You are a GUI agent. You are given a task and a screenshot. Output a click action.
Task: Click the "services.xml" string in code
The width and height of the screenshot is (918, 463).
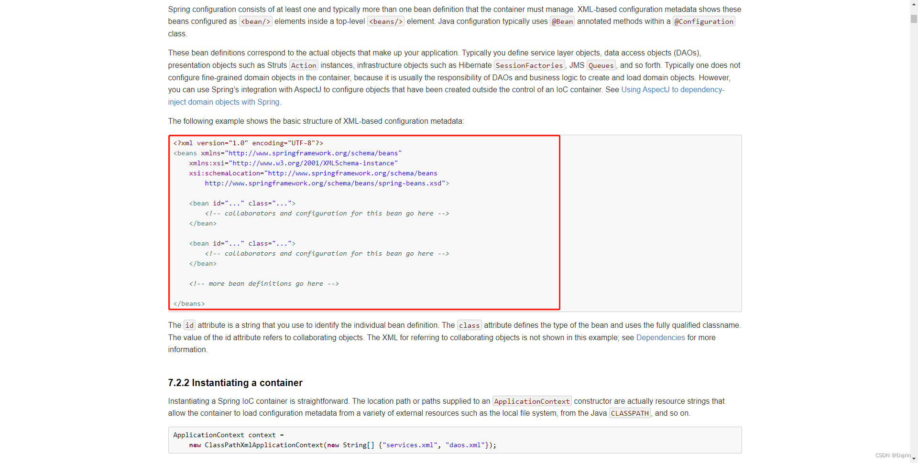pos(410,445)
